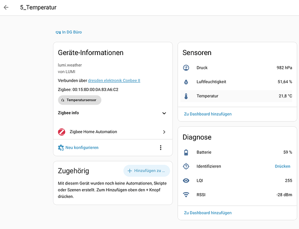Click the lumi.weather model text
The width and height of the screenshot is (299, 229).
70,65
